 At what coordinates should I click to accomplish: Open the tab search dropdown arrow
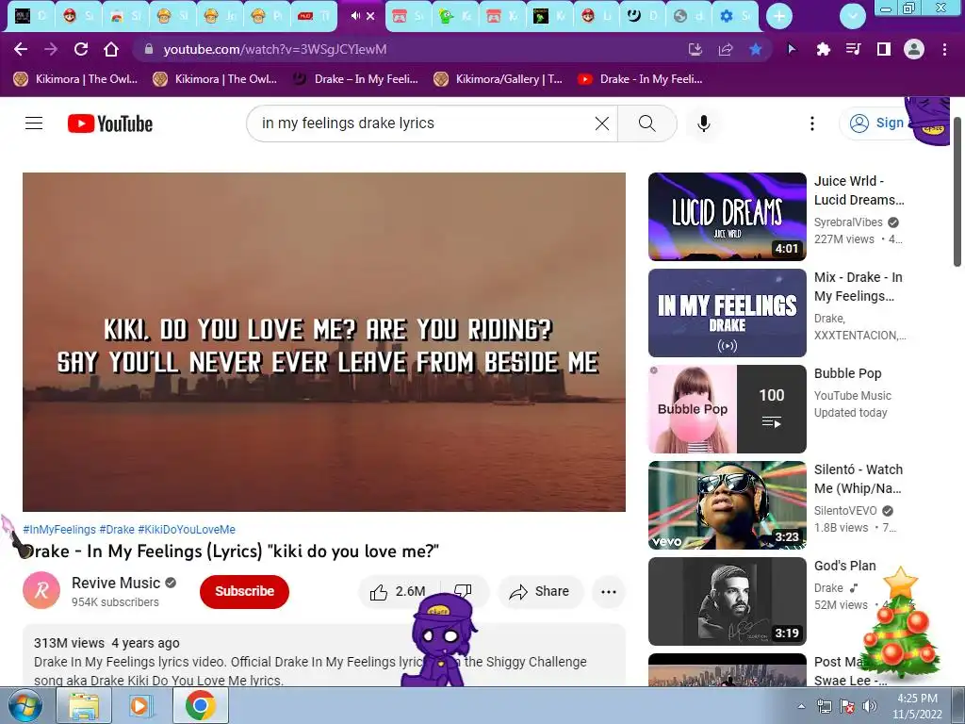click(853, 16)
